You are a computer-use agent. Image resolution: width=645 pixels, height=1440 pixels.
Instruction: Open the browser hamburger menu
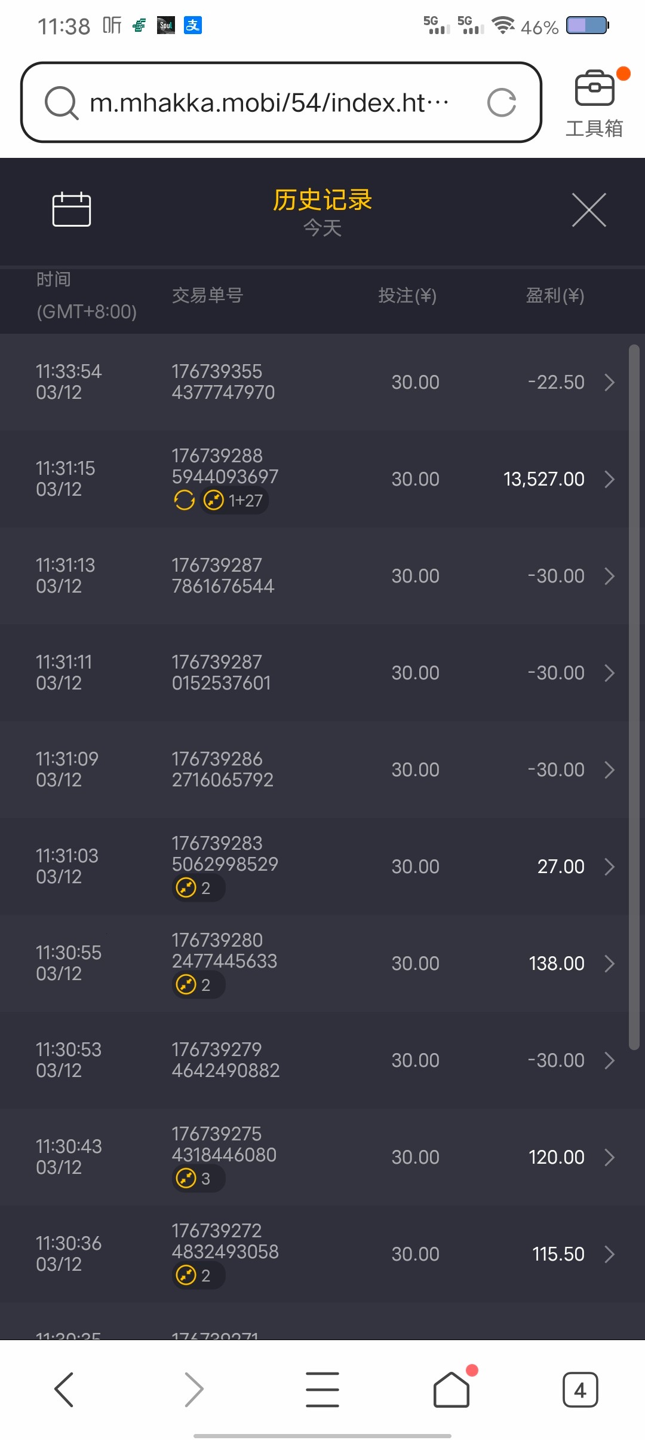322,1389
